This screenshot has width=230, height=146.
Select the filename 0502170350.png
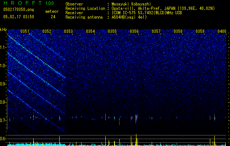19,9
